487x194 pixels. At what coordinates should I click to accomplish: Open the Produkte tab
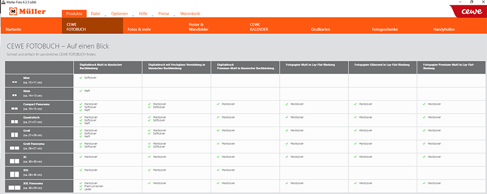pos(74,13)
